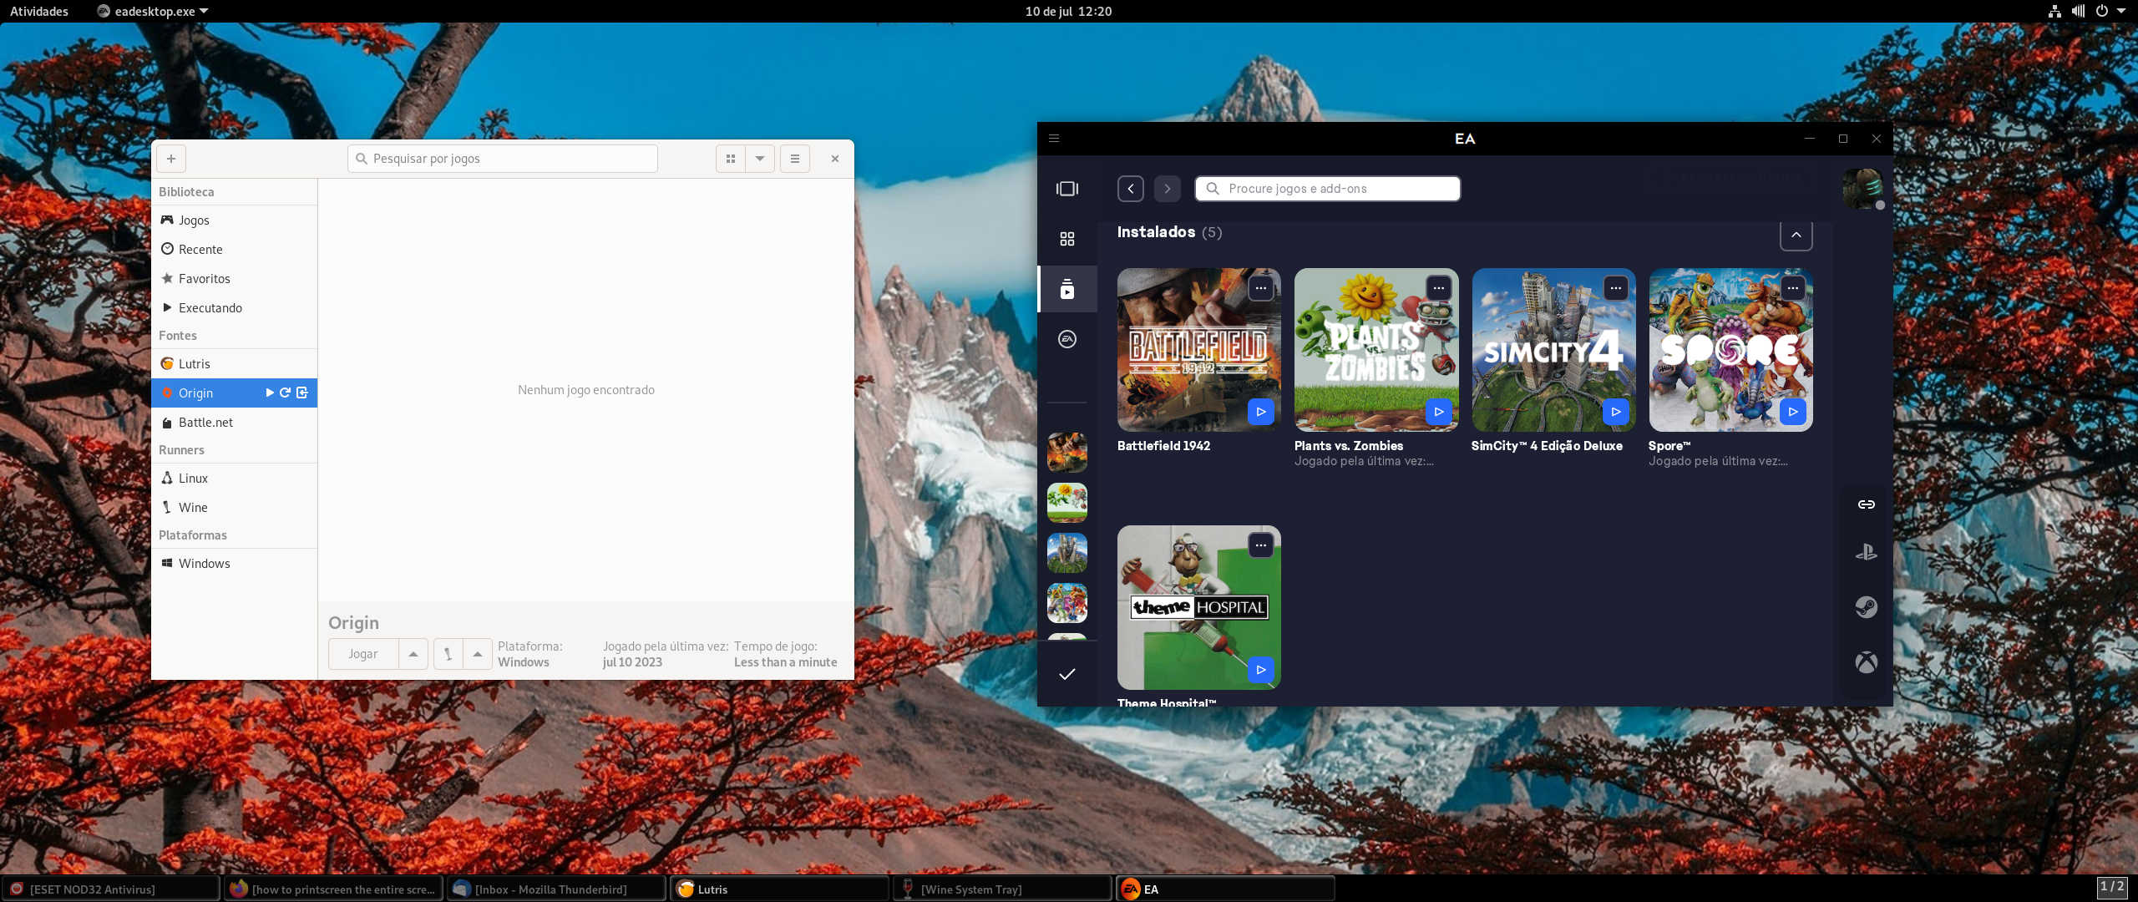The height and width of the screenshot is (902, 2138).
Task: Open the EA profile avatar
Action: (x=1862, y=188)
